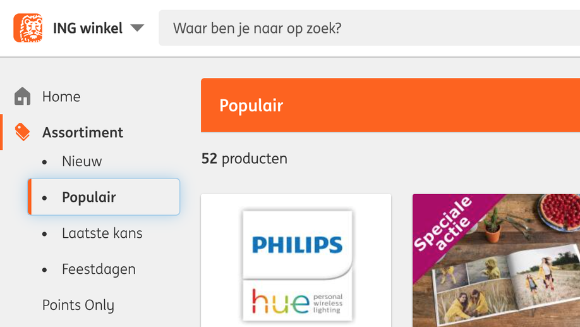This screenshot has height=327, width=580.
Task: Click the orange Assortiment tag icon
Action: pyautogui.click(x=23, y=132)
